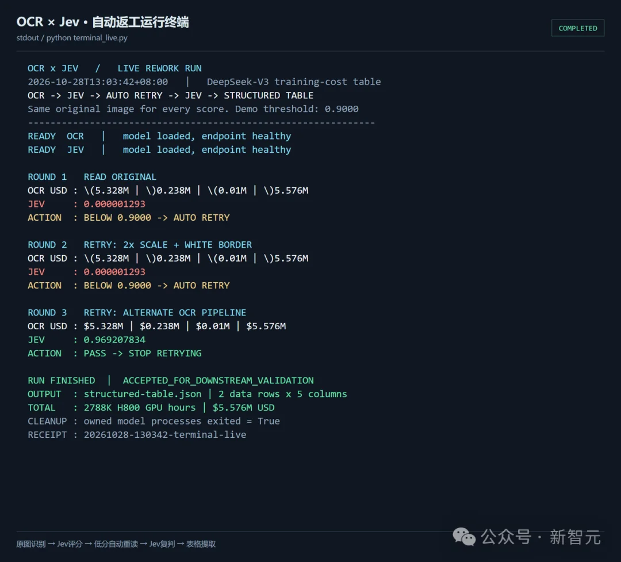Select the JEV score 0.000001293 under ROUND 1

pyautogui.click(x=114, y=204)
